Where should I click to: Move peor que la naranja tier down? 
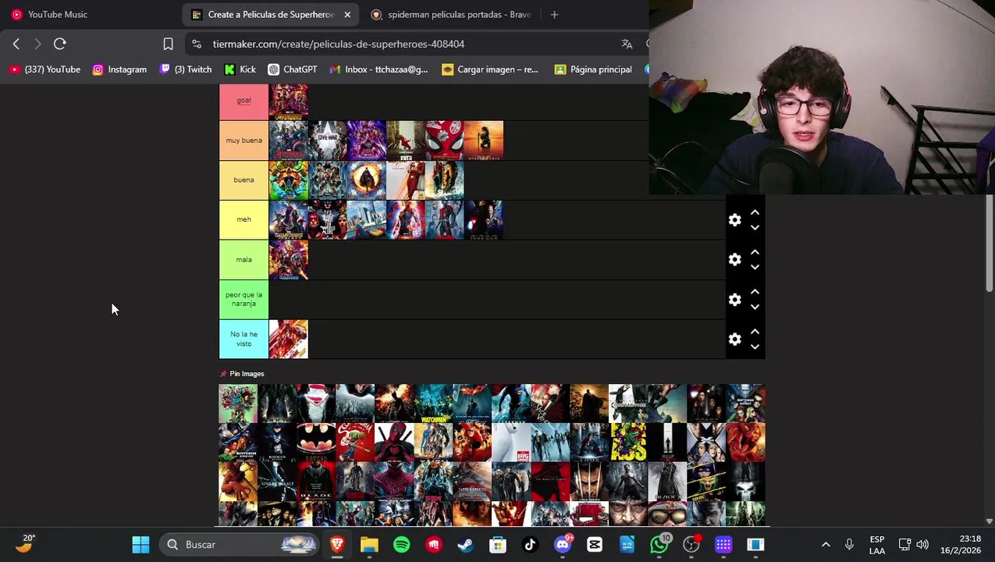coord(755,308)
